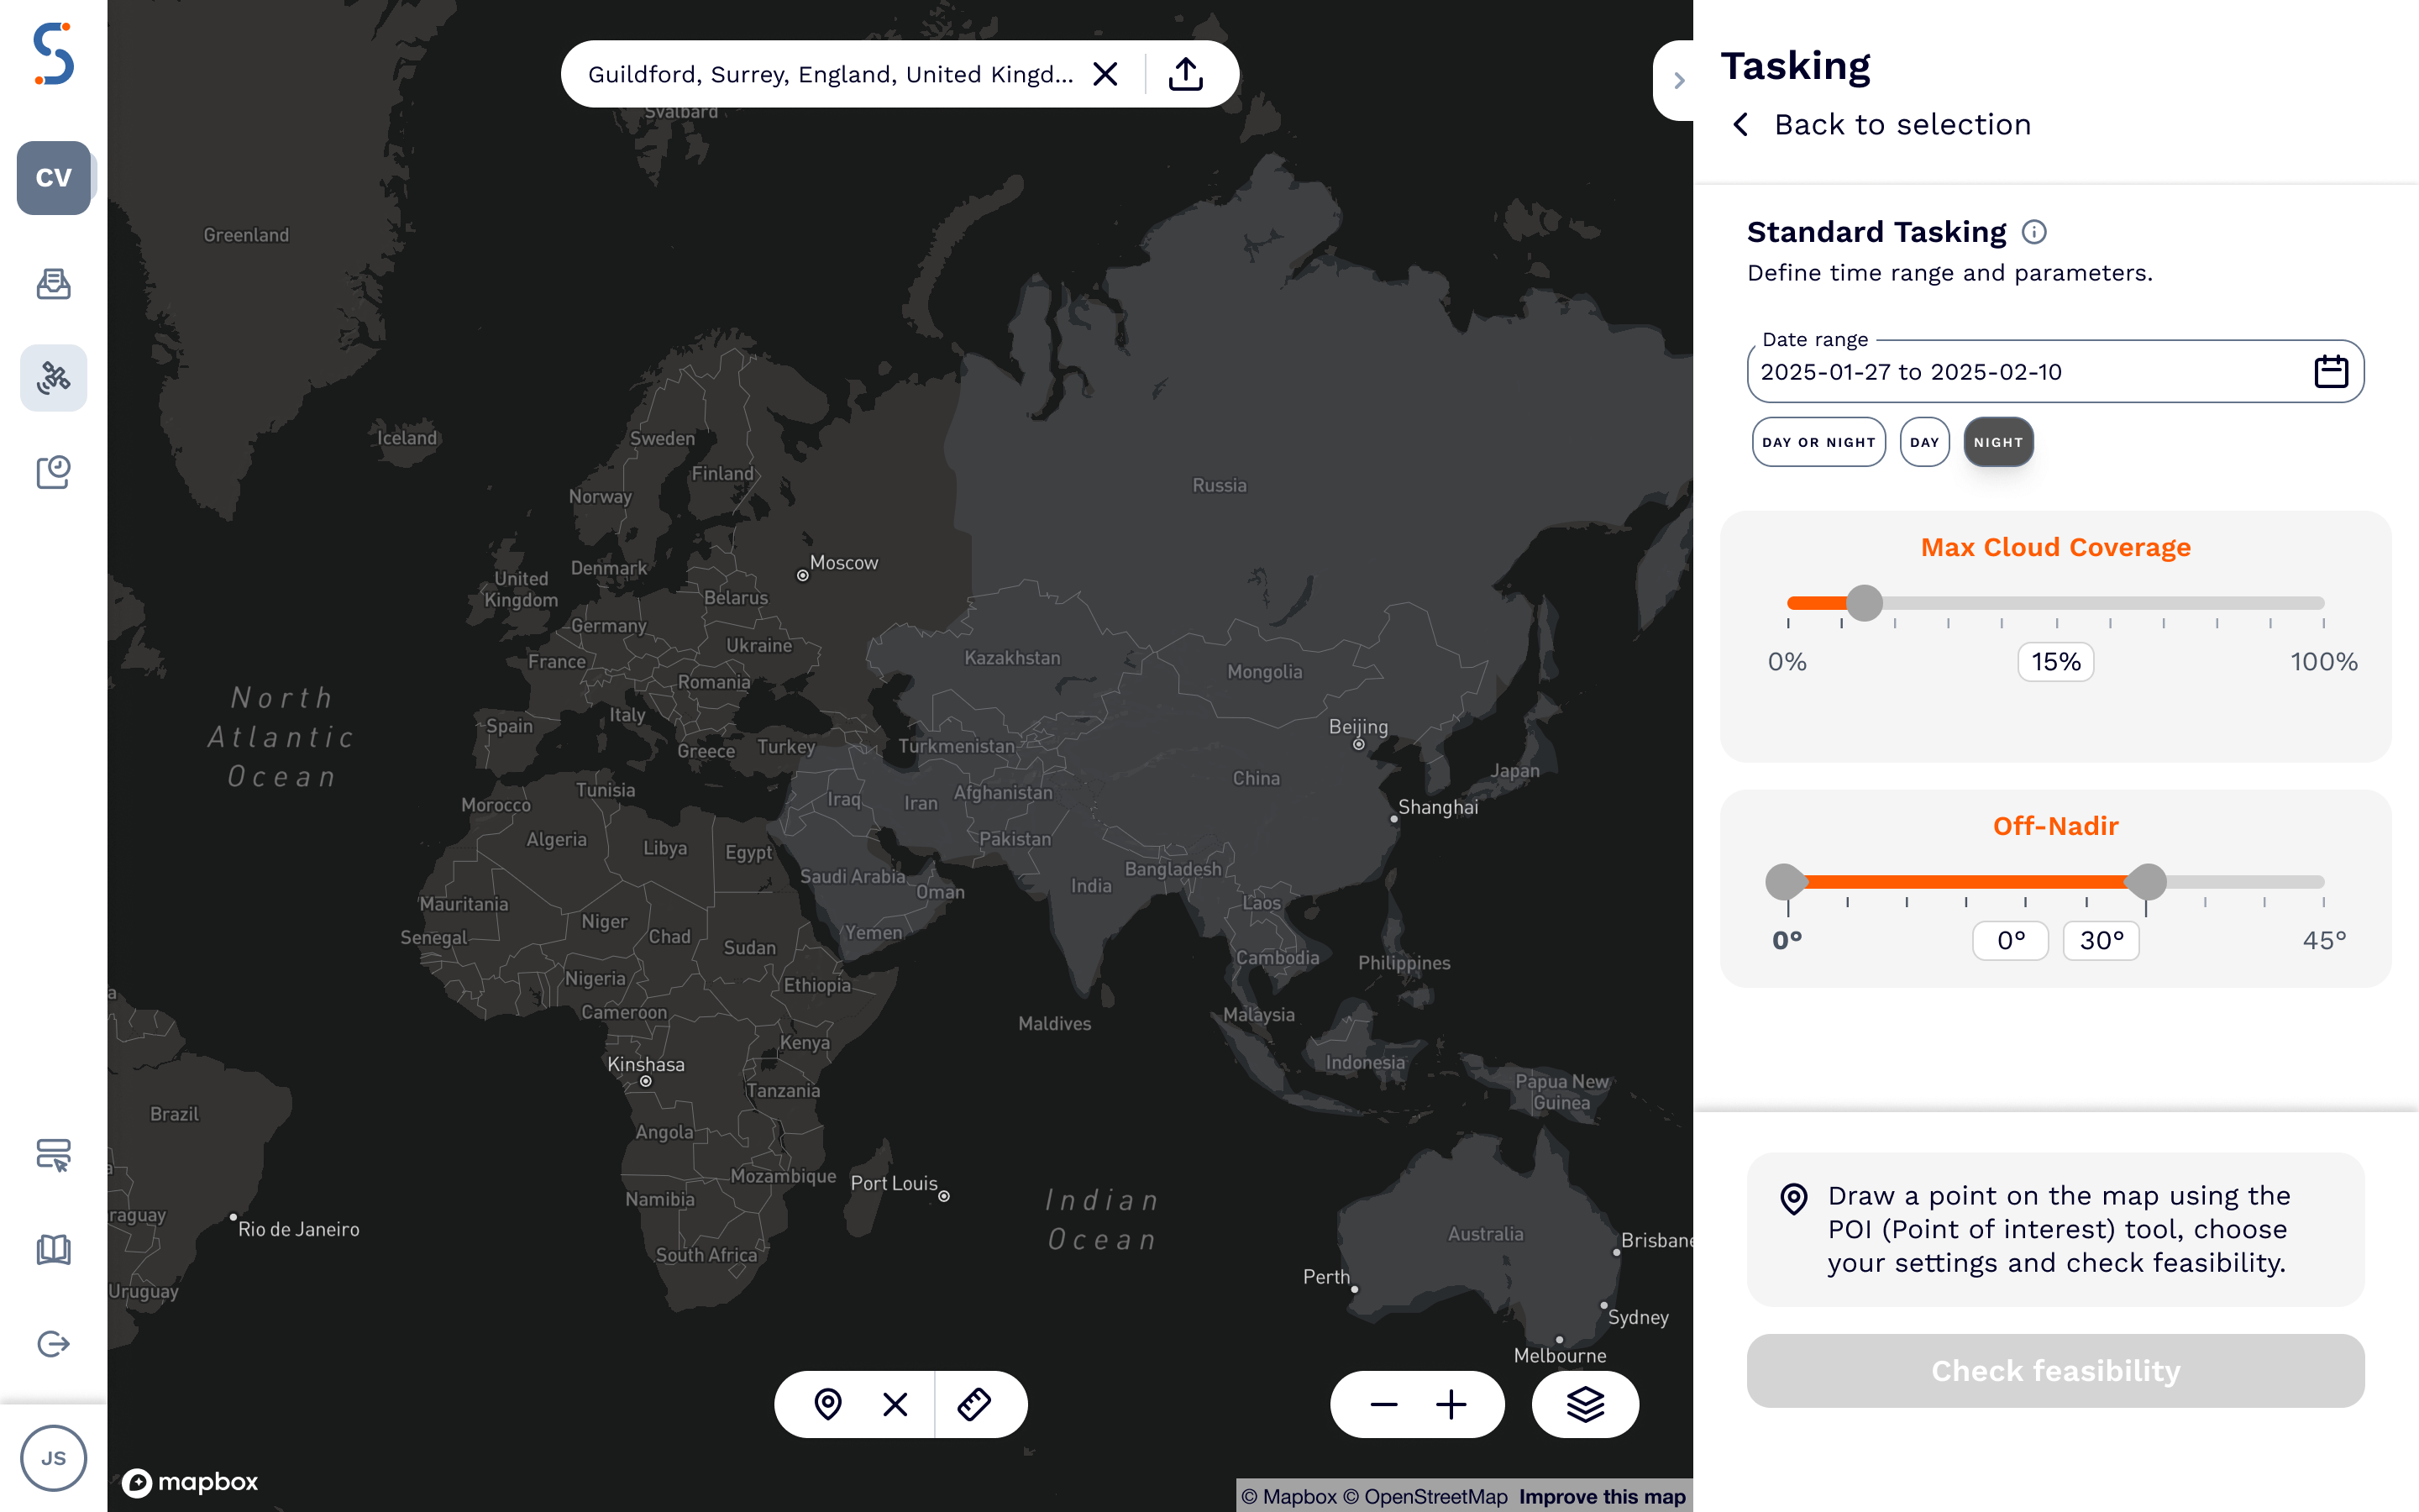The height and width of the screenshot is (1512, 2419).
Task: Click the logout icon in the sidebar
Action: [x=53, y=1343]
